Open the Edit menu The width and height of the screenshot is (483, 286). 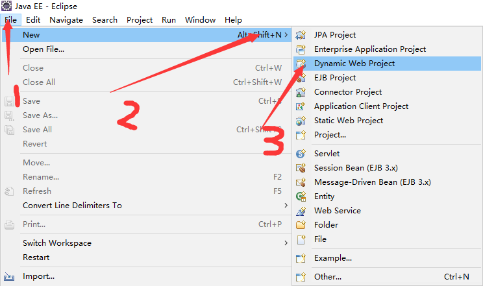click(33, 20)
